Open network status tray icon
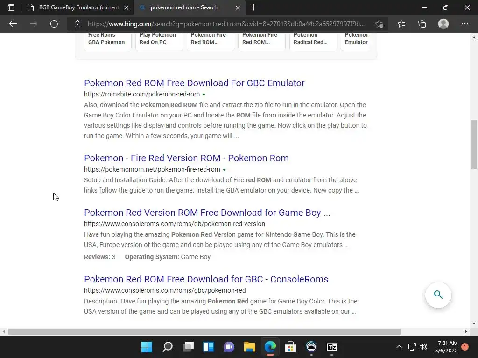Screen dimensions: 478x358 (412, 347)
